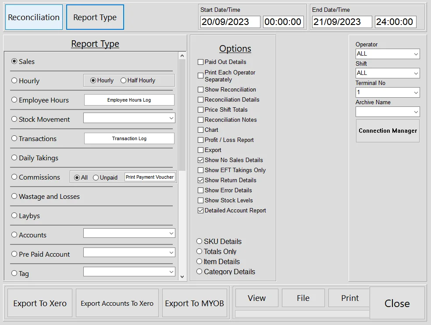Switch to the Report Type tab
This screenshot has height=325, width=431.
pyautogui.click(x=95, y=17)
